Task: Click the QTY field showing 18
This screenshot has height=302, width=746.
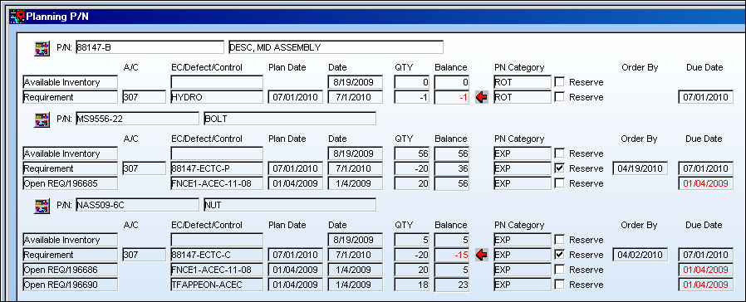Action: (x=412, y=285)
